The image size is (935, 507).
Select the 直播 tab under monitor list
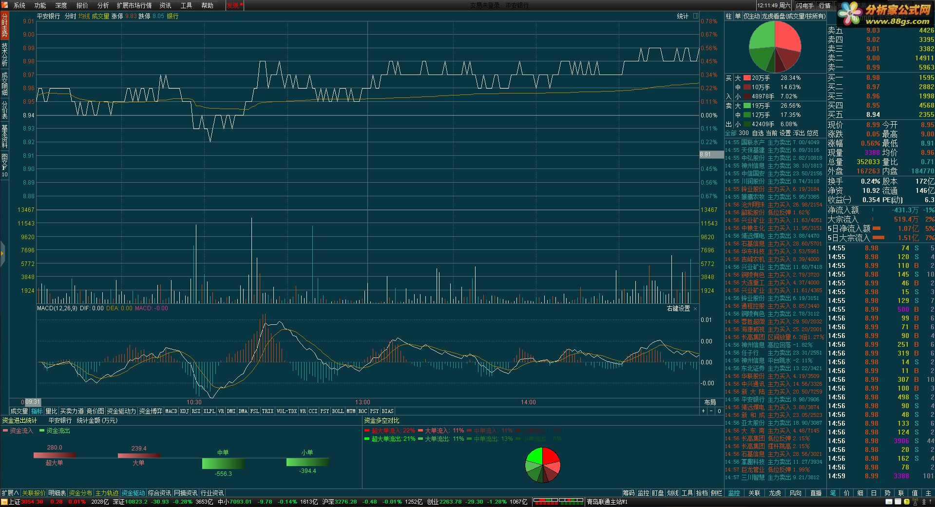[x=816, y=493]
